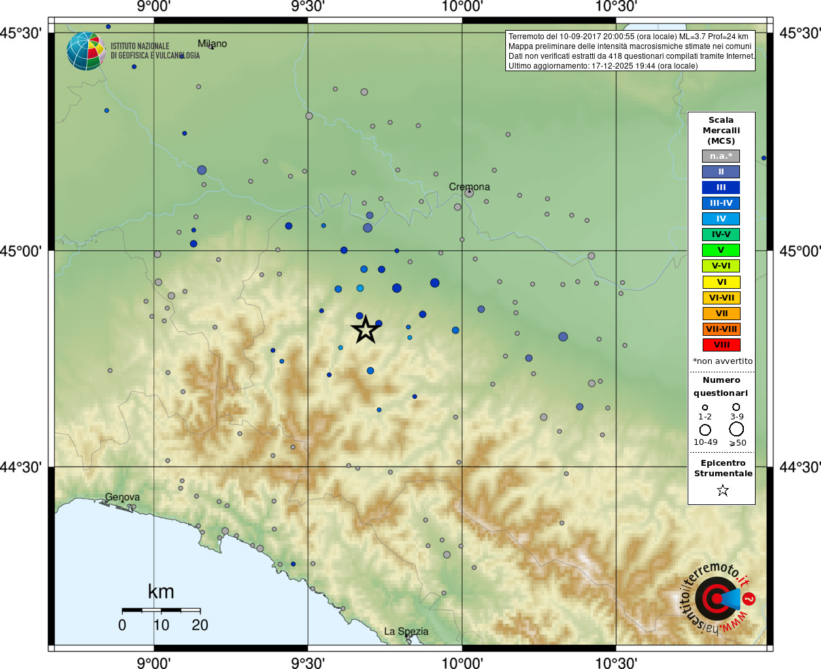Select the intensity II legend swatch
The width and height of the screenshot is (821, 669).
tap(721, 172)
